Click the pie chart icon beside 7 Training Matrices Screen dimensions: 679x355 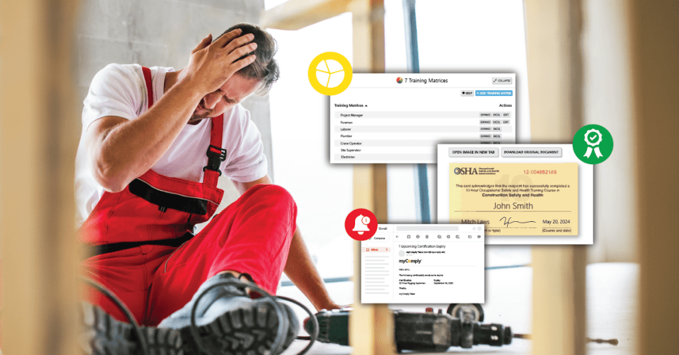tap(400, 81)
